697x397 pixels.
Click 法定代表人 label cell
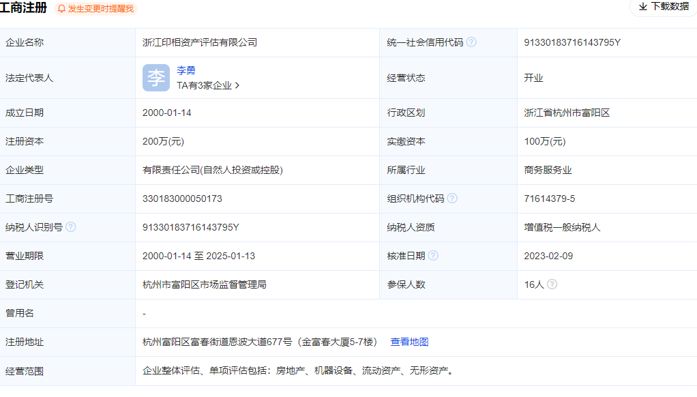coord(68,78)
